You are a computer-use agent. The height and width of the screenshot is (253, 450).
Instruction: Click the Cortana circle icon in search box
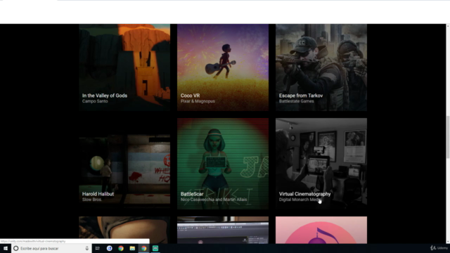[x=16, y=248]
